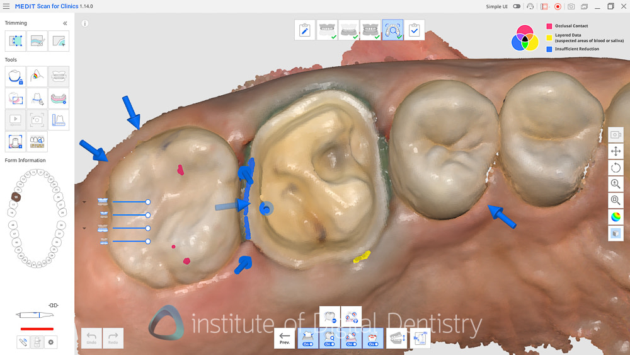630x355 pixels.
Task: Click the overlapping color circles legend graphic
Action: [525, 38]
